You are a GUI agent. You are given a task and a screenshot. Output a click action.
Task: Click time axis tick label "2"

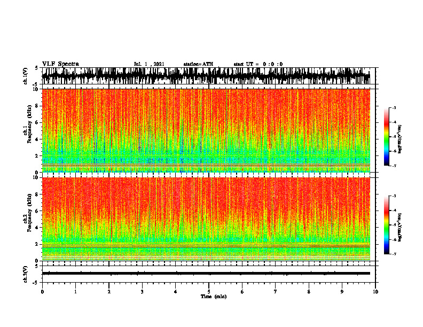[109, 292]
